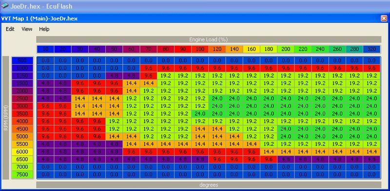This screenshot has height=191, width=390.
Task: Select the 3000 RPM row header
Action: click(22, 106)
